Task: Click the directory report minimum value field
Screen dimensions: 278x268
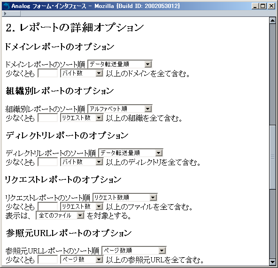Action: tap(48, 162)
